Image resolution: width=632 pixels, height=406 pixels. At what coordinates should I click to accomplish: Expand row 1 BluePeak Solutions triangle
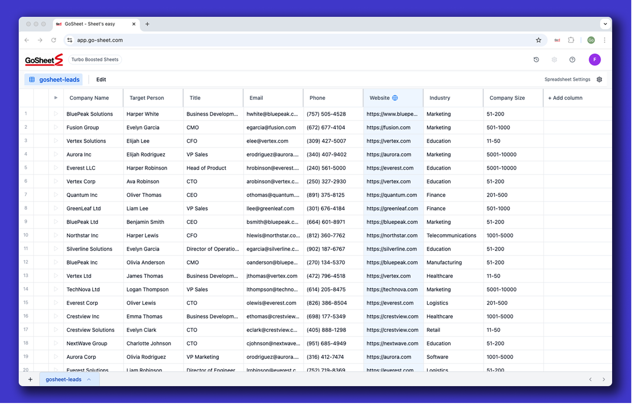(56, 114)
